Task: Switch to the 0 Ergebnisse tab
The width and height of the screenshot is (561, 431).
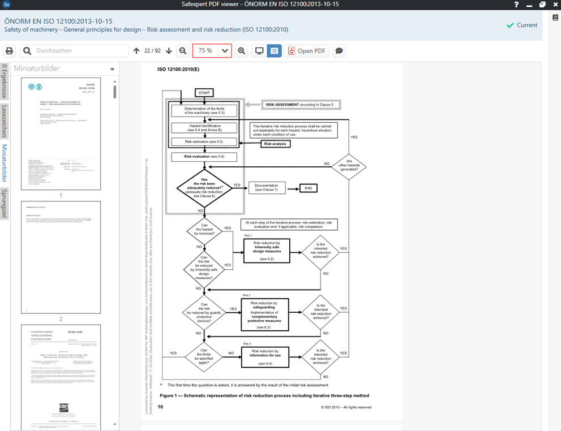Action: (5, 81)
